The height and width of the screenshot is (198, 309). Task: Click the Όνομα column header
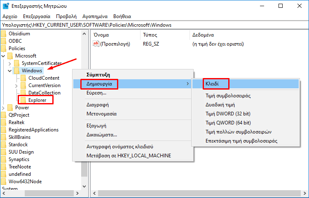pyautogui.click(x=116, y=35)
